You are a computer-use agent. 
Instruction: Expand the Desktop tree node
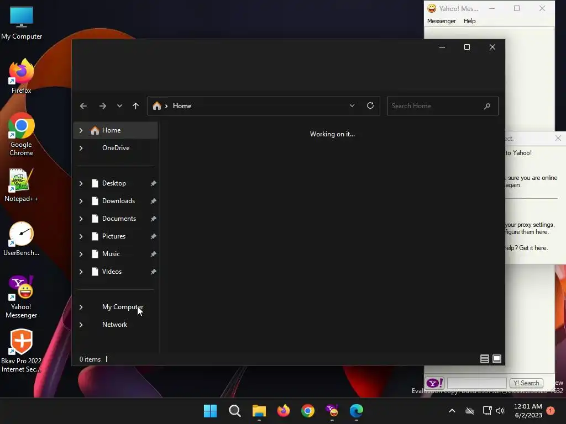pyautogui.click(x=81, y=183)
